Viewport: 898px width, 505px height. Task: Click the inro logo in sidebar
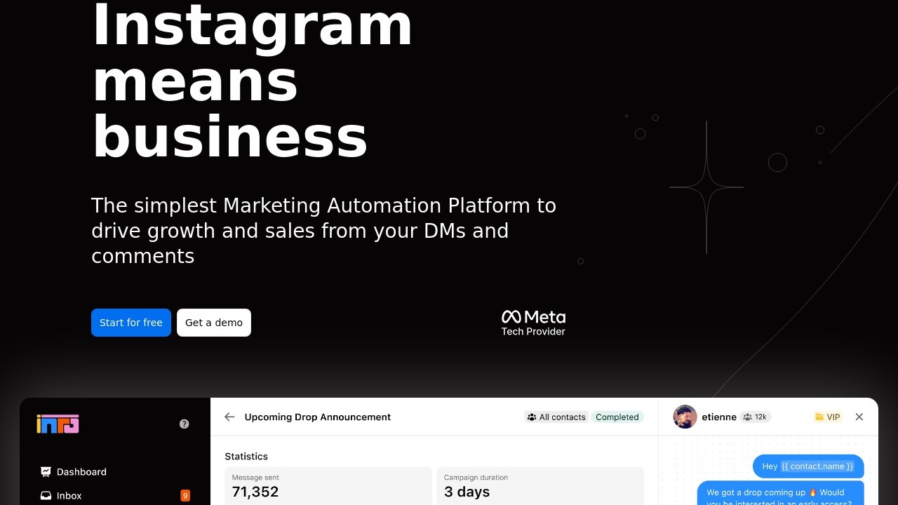pos(58,424)
